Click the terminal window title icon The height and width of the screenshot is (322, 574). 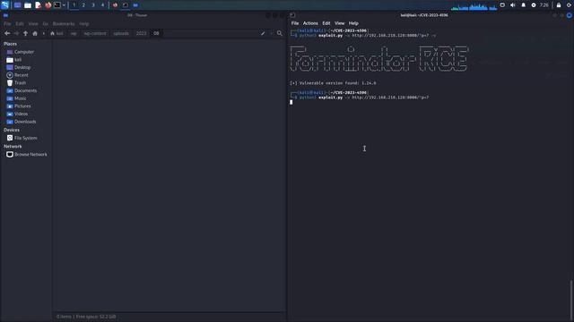click(x=292, y=15)
